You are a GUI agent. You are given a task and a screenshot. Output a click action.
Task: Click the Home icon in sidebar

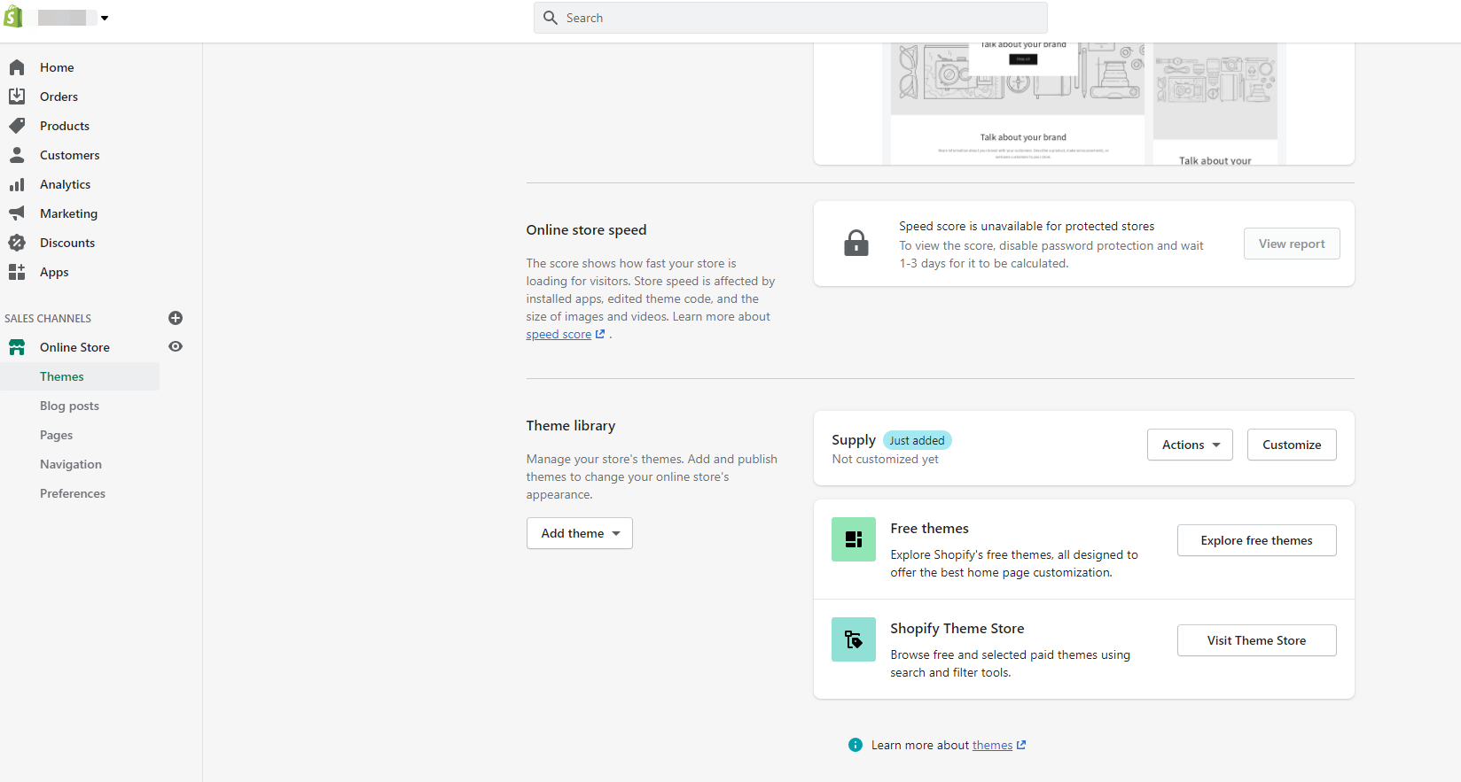point(17,67)
